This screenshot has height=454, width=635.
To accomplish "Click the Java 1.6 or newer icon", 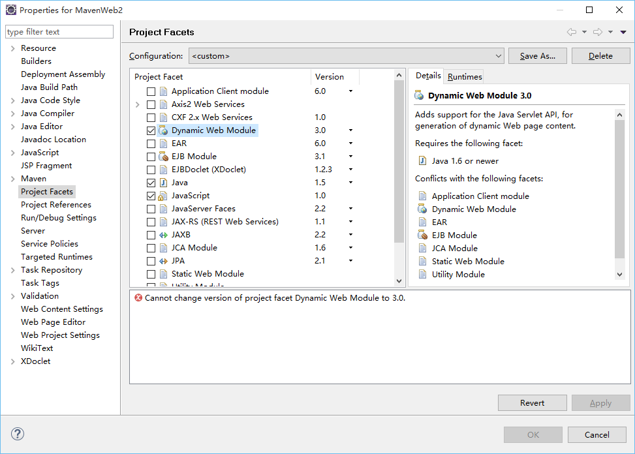I will click(x=422, y=161).
